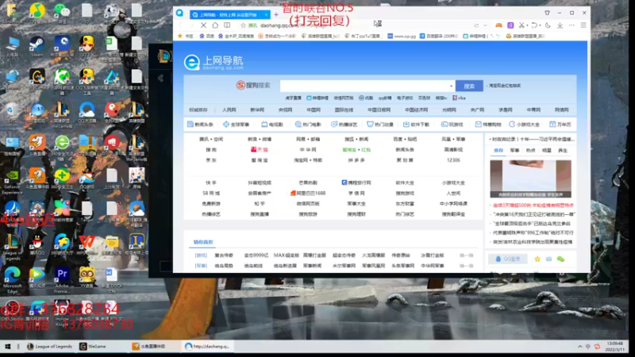Stop page loading in browser toolbar
This screenshot has width=635, height=357.
pyautogui.click(x=203, y=25)
